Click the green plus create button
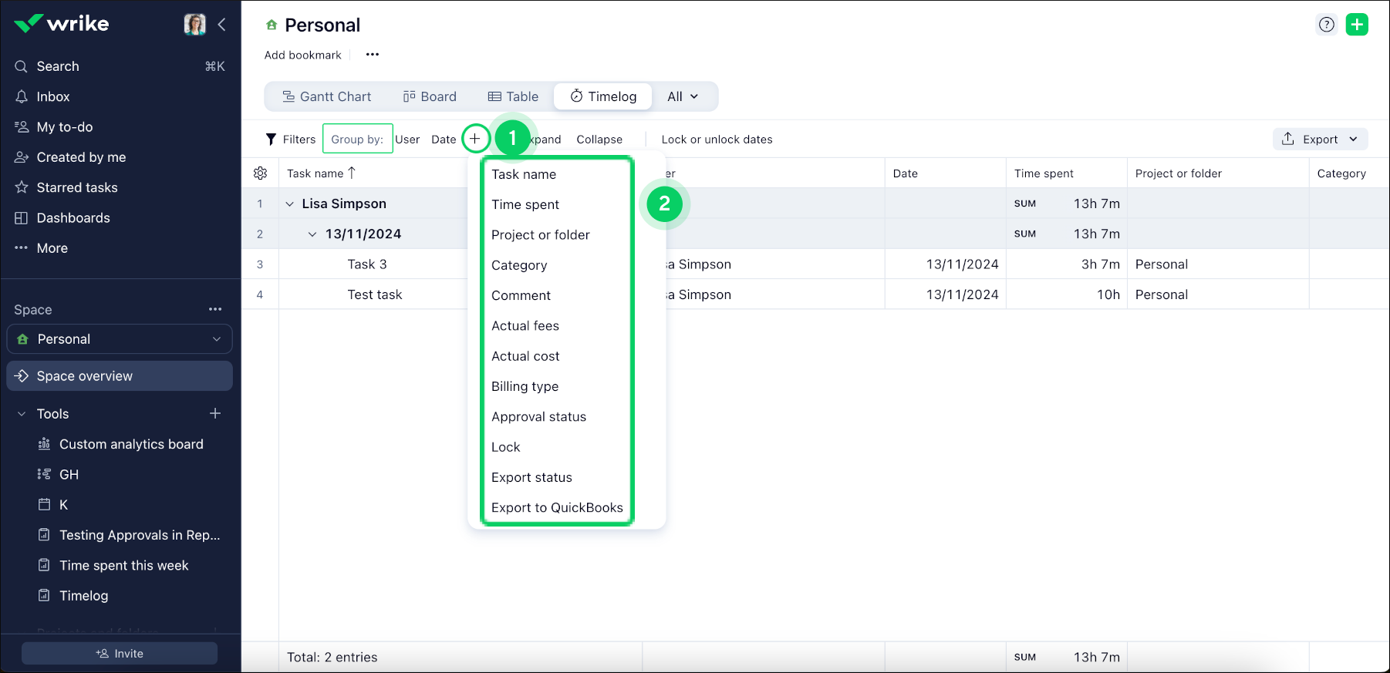The width and height of the screenshot is (1390, 673). [x=1357, y=25]
